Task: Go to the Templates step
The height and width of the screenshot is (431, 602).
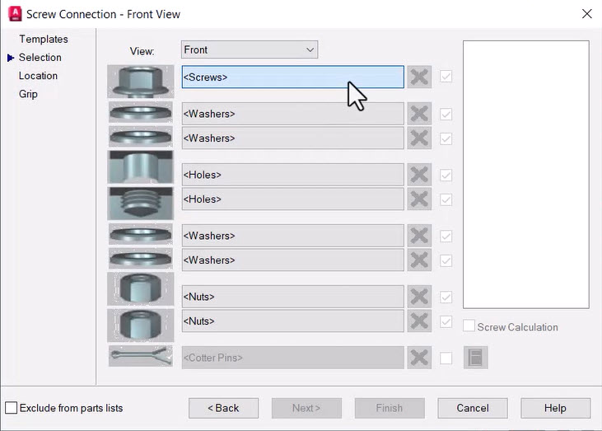Action: [x=44, y=40]
